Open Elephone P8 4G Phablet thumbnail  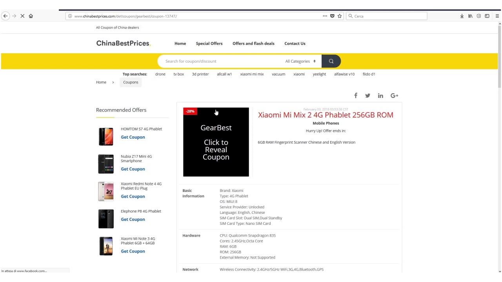pos(106,219)
